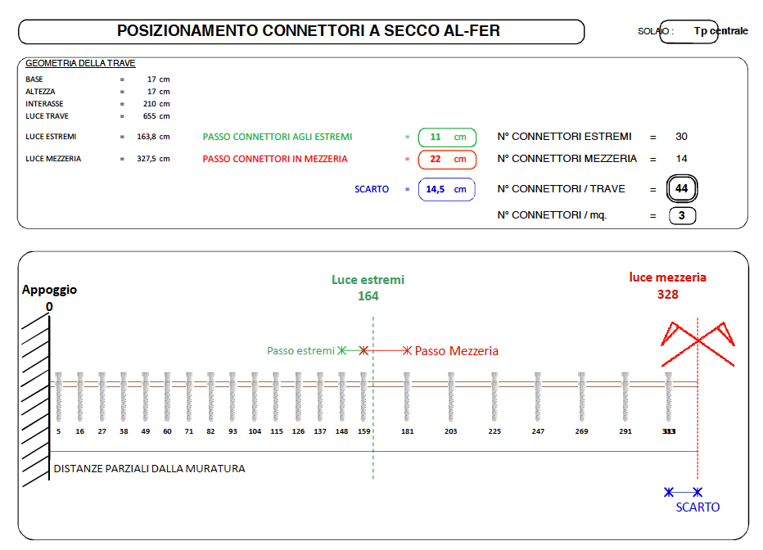Click the green Passo estremi label
Image resolution: width=763 pixels, height=550 pixels.
click(x=300, y=350)
